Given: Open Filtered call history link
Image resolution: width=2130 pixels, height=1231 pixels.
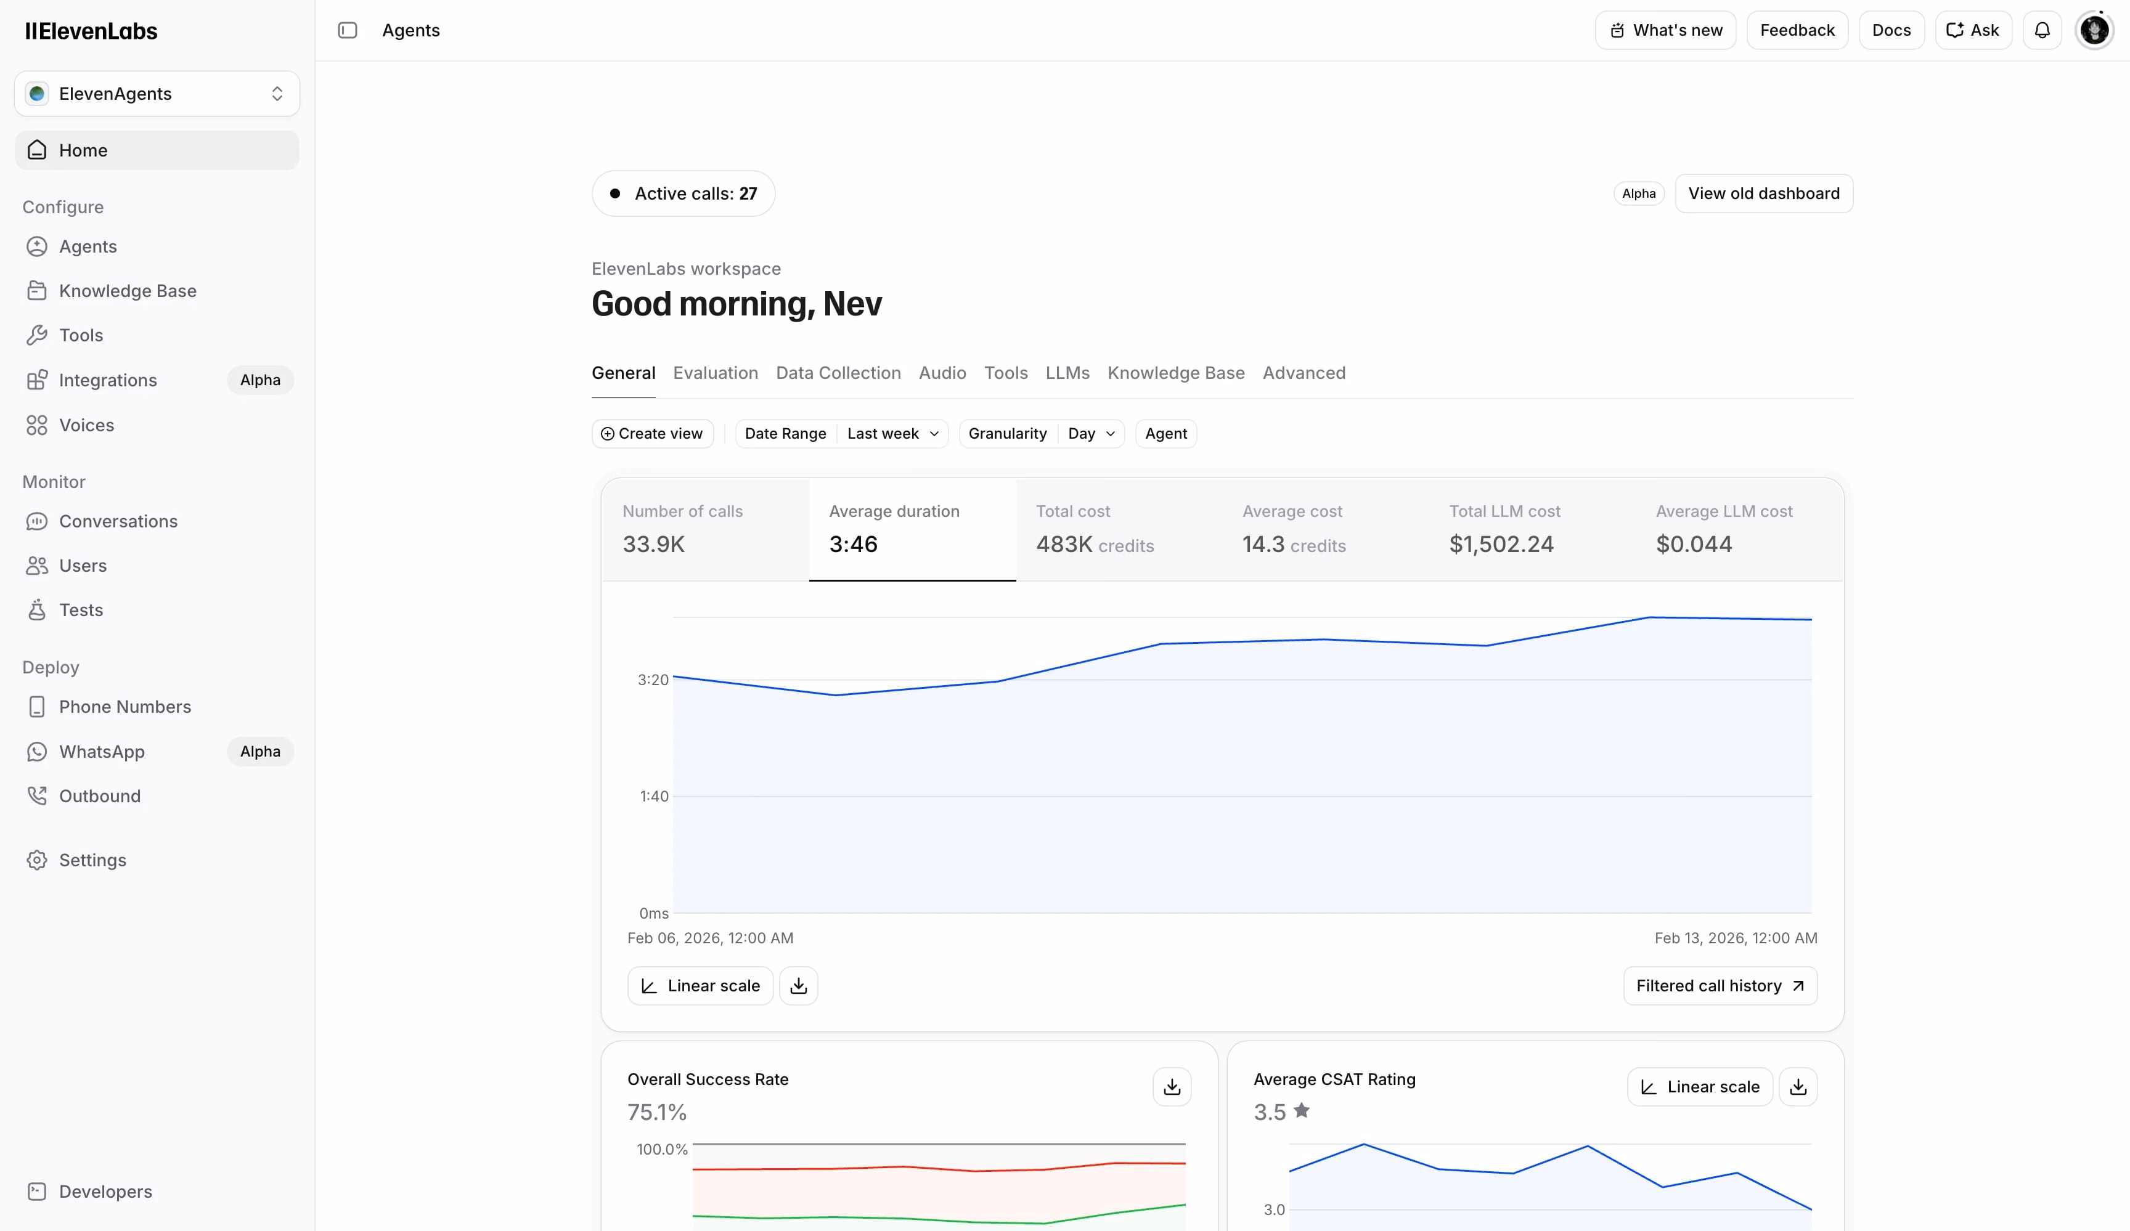Looking at the screenshot, I should [x=1719, y=986].
